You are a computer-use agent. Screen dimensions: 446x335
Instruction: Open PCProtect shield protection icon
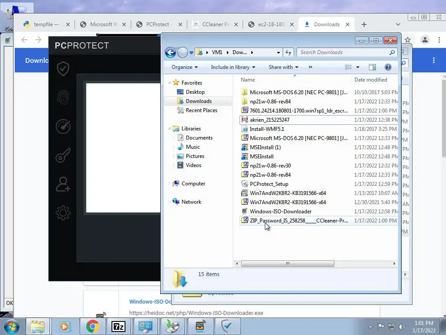pos(63,68)
